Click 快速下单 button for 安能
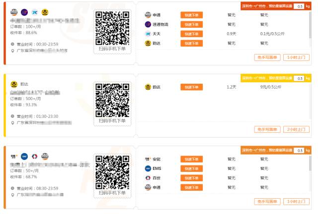 pos(191,159)
